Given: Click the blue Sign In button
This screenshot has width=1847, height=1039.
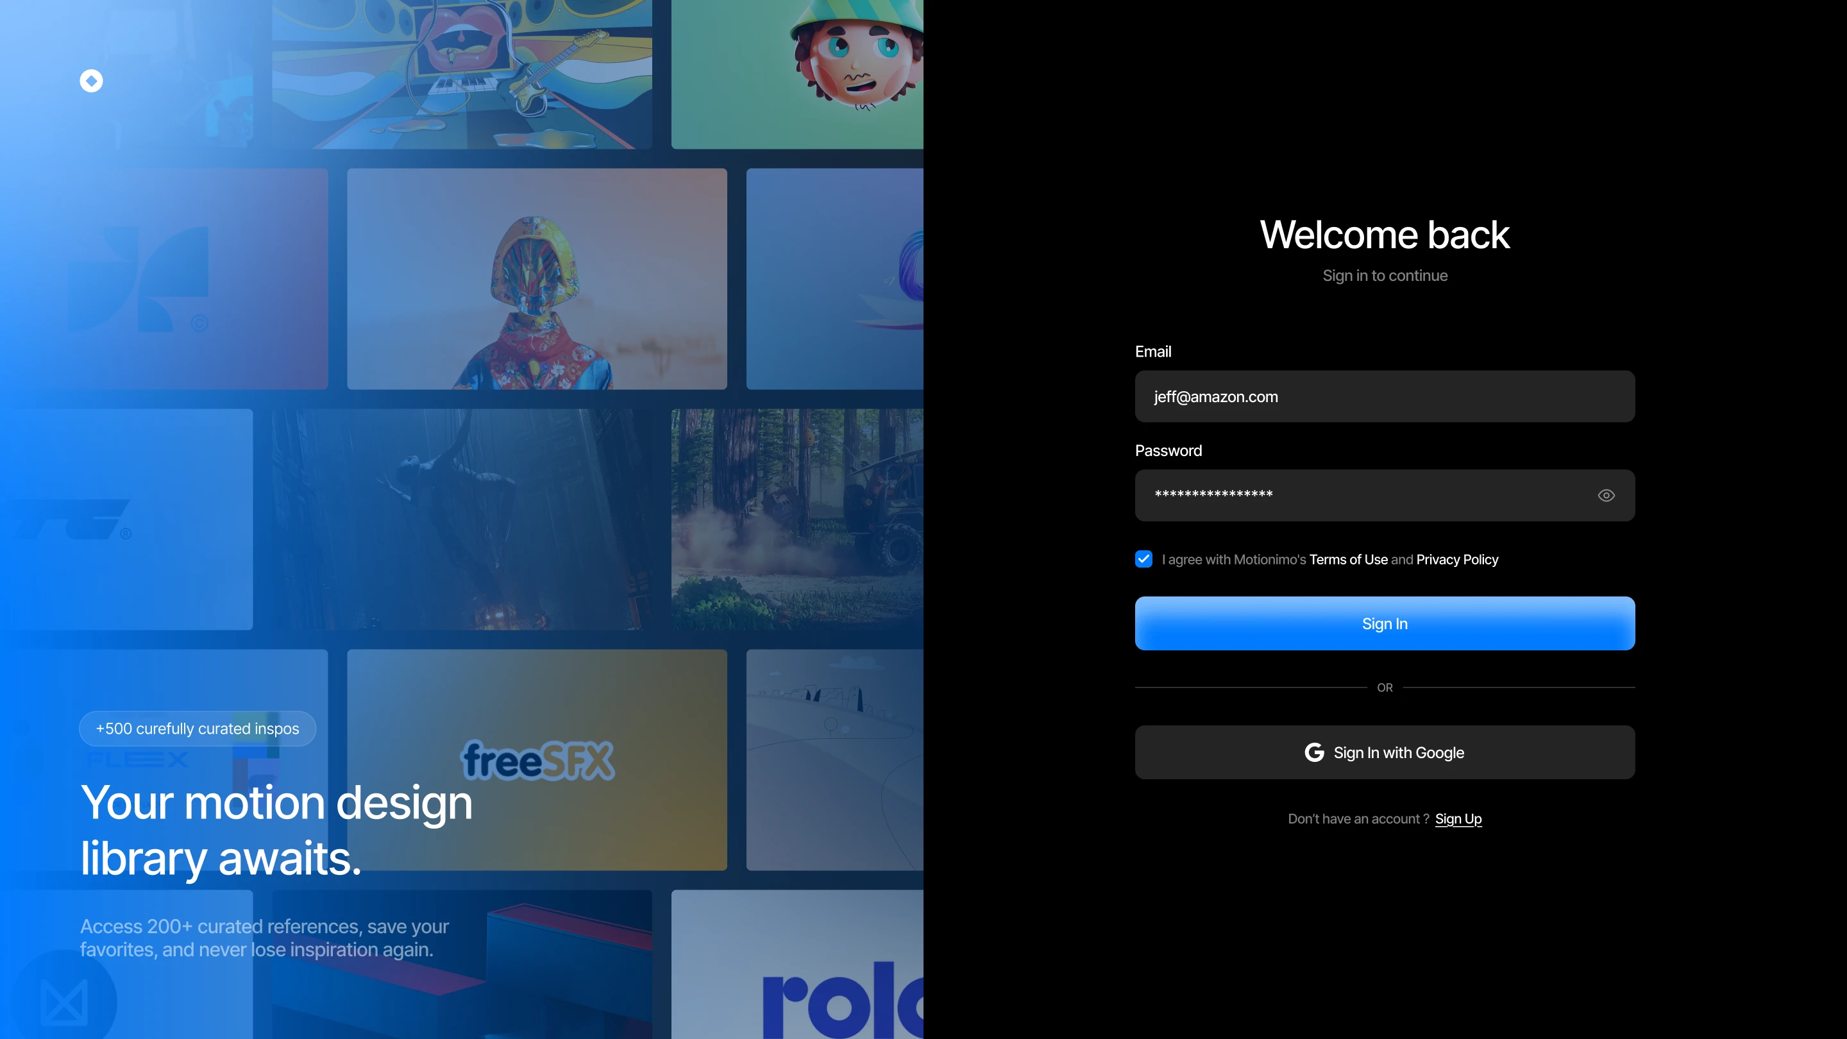Looking at the screenshot, I should [1385, 624].
